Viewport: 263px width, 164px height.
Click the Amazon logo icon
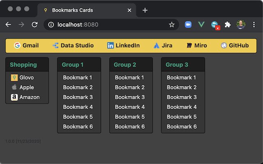pyautogui.click(x=14, y=97)
